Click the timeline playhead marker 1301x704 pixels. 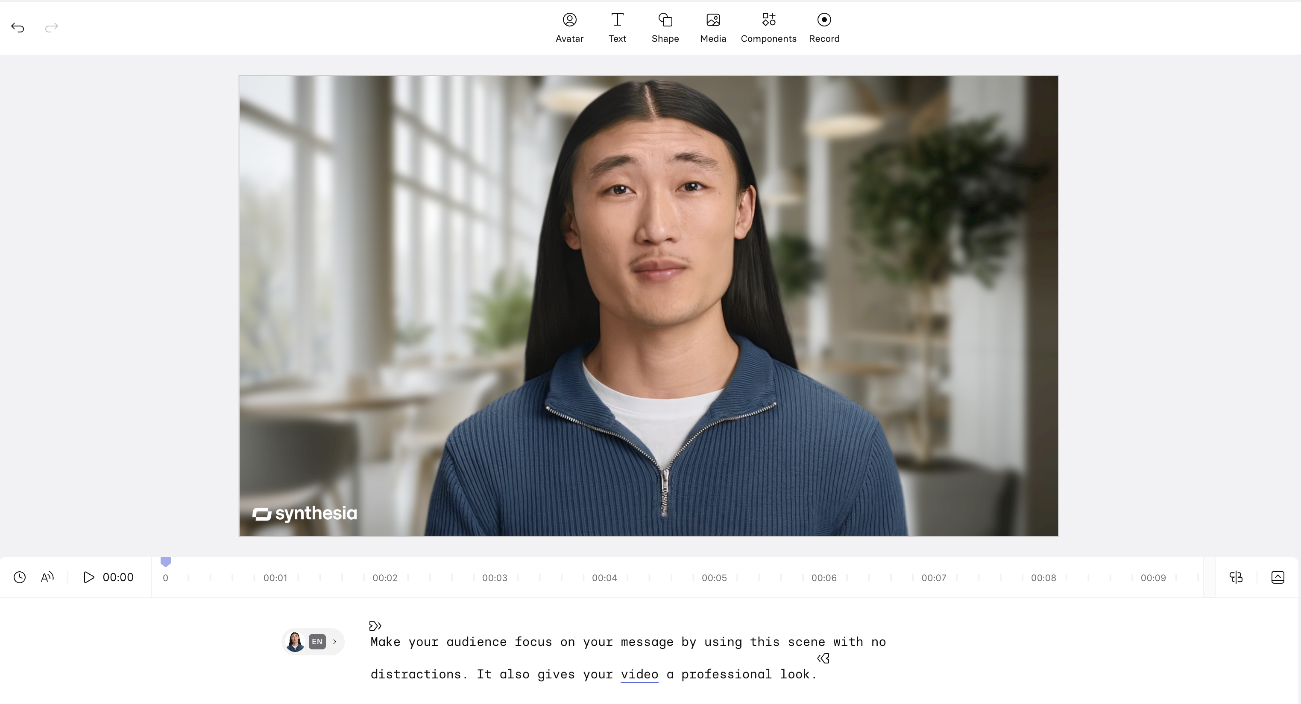point(166,561)
